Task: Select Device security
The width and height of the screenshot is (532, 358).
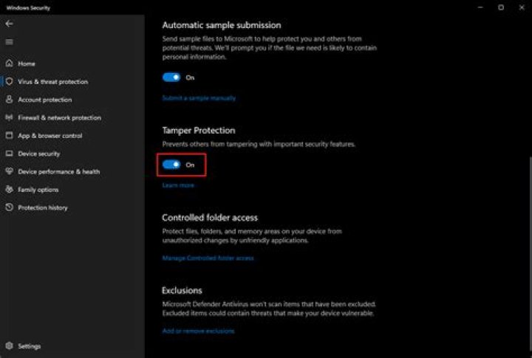Action: pos(39,154)
